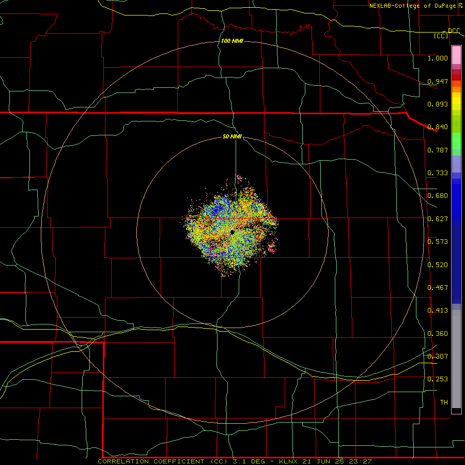Click the 0.947 legend value
The width and height of the screenshot is (465, 465).
pyautogui.click(x=438, y=81)
